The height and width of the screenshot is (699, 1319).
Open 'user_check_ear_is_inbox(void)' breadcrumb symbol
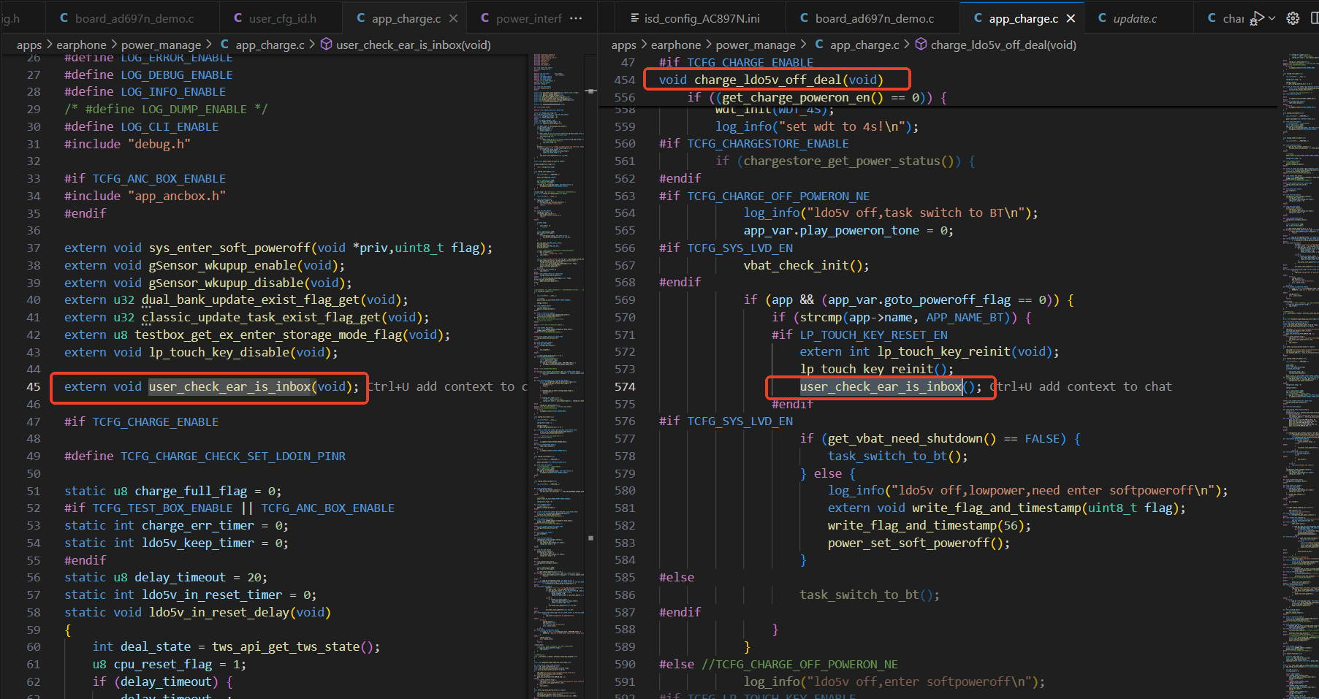414,45
